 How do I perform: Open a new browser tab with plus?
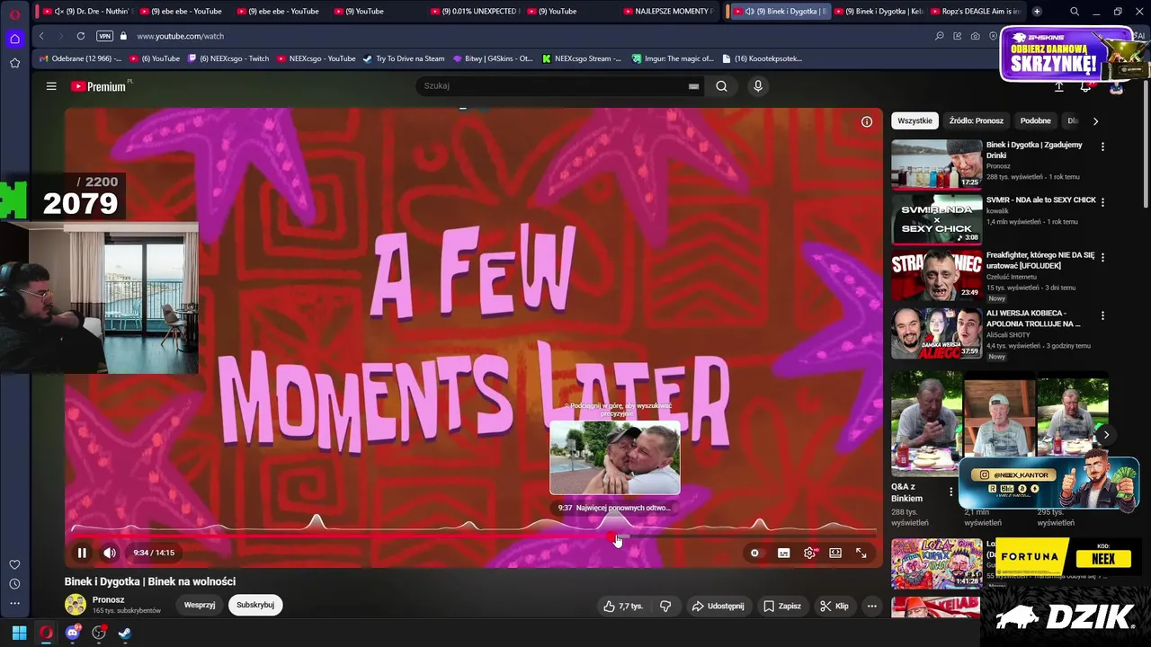[x=1037, y=12]
